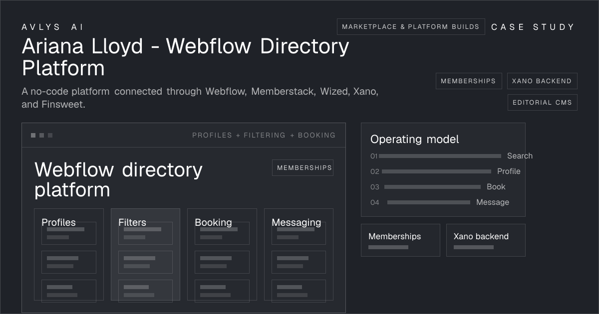The image size is (599, 314).
Task: Select step 02 Profile in operating model
Action: [x=445, y=171]
